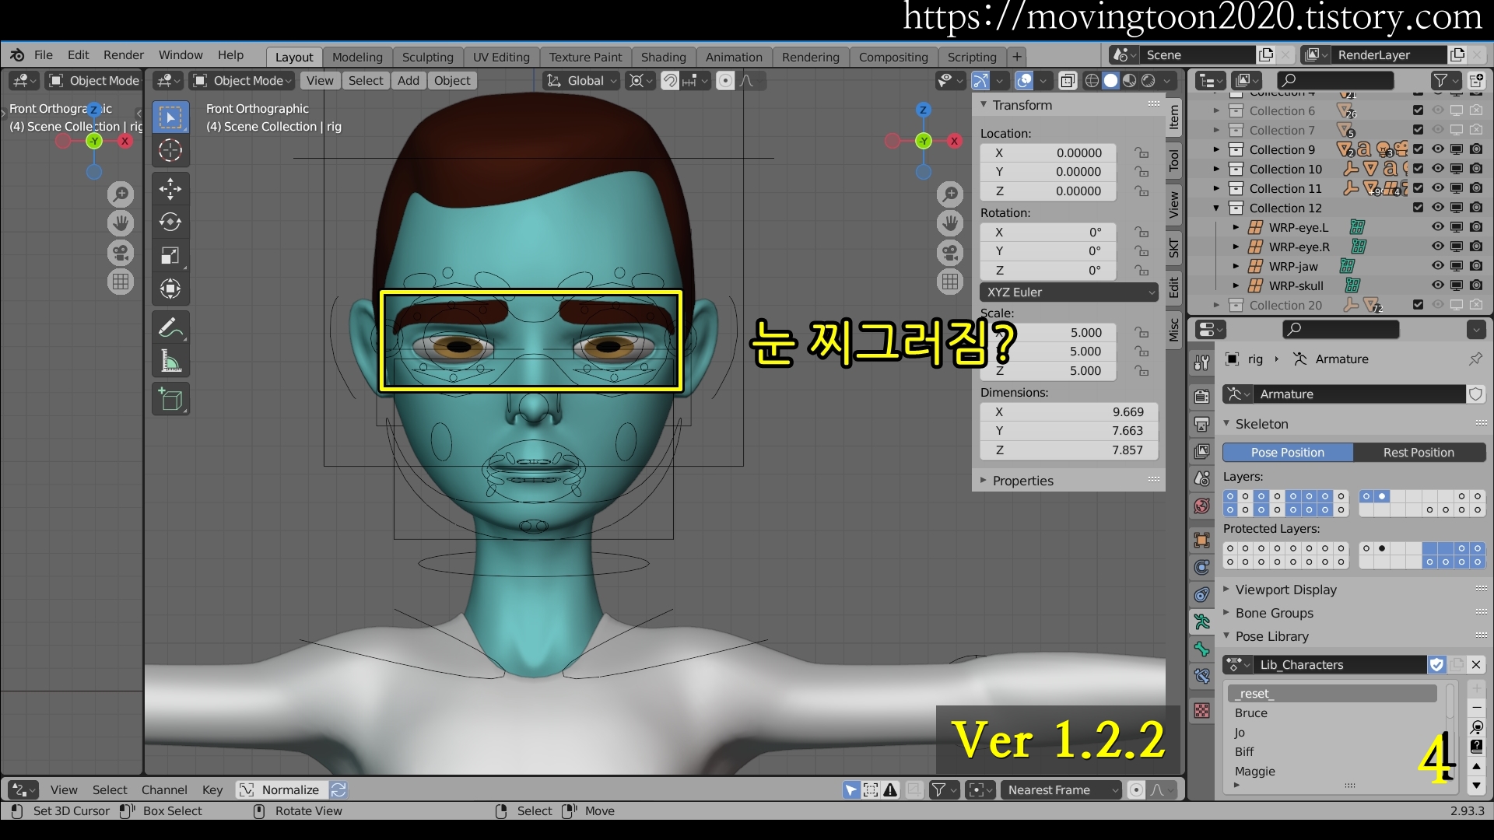Open the Bone properties tab icon

click(x=1202, y=649)
